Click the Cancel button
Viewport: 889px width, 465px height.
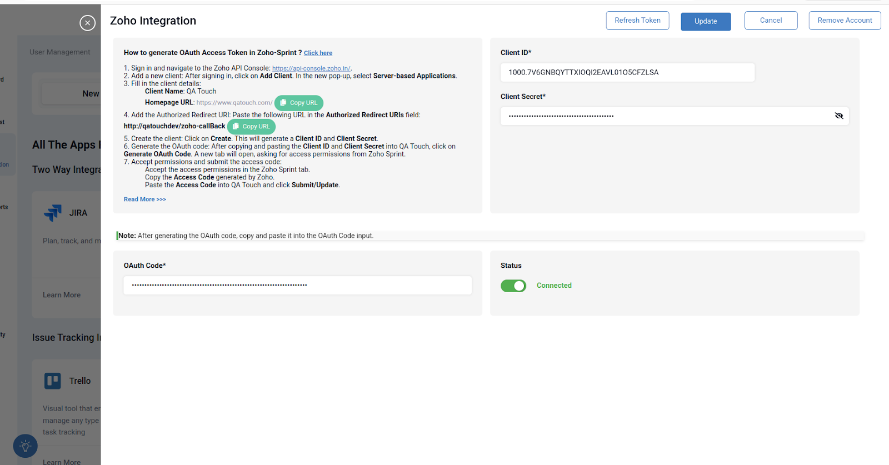[771, 21]
